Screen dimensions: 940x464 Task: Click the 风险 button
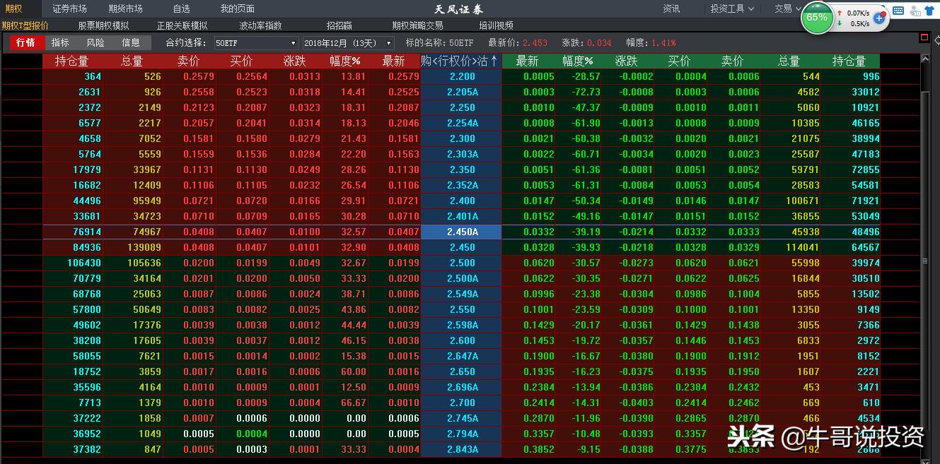(x=96, y=42)
